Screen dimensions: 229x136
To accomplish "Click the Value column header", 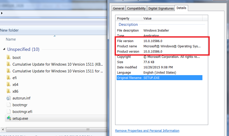I will pyautogui.click(x=147, y=19).
